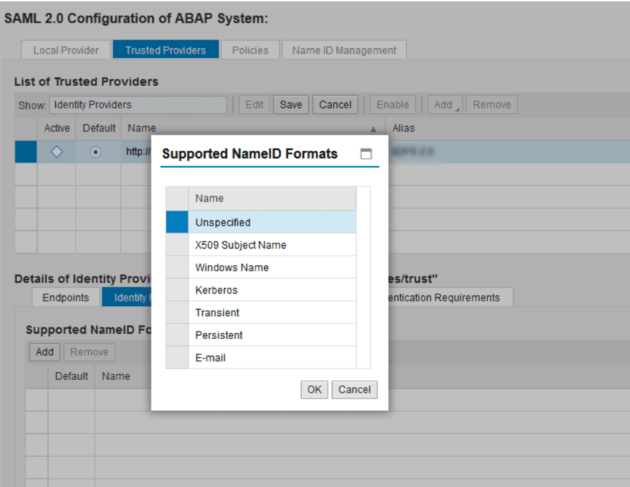Maximize the Supported NameID Formats dialog

tap(366, 154)
